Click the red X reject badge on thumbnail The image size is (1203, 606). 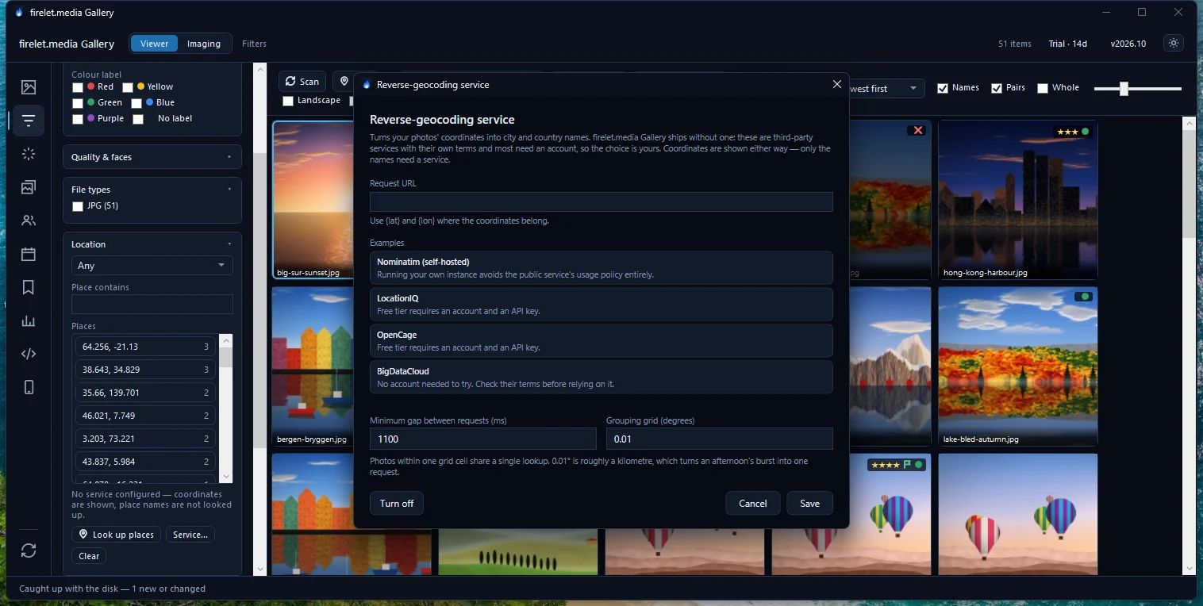918,130
